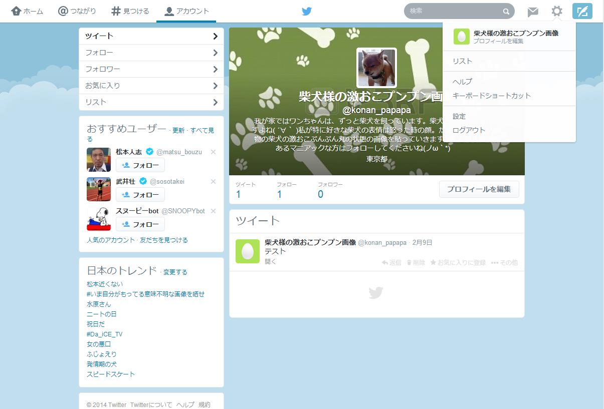Dismiss スヌーピーbot suggestion with X
The image size is (604, 409).
point(213,211)
